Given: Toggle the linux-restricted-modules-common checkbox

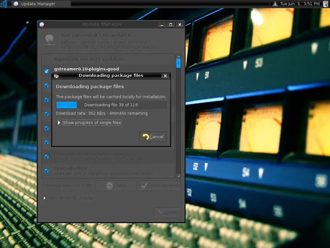Looking at the screenshot, I should [x=47, y=157].
